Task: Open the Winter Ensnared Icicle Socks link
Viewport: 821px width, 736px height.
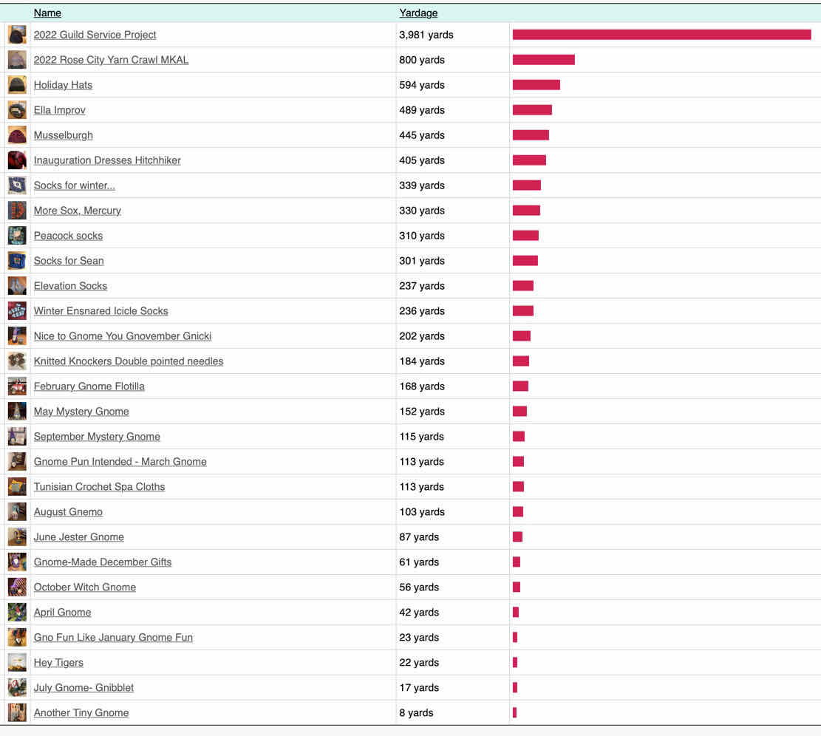Action: point(101,311)
